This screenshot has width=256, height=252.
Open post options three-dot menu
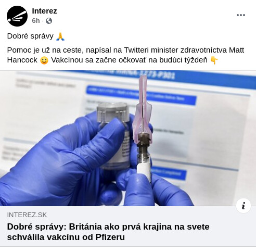241,15
